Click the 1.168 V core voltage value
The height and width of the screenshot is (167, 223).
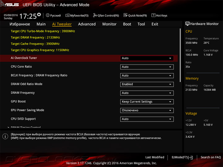(x=208, y=55)
